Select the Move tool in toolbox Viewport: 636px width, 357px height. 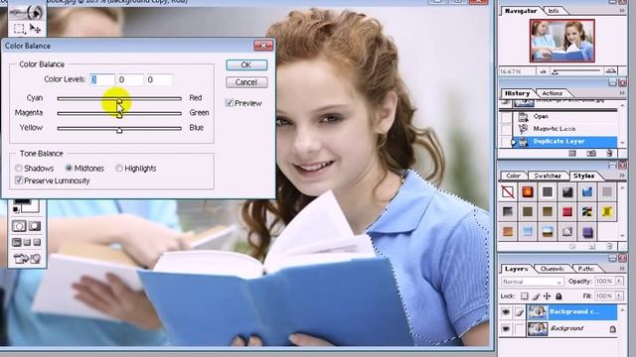(36, 29)
